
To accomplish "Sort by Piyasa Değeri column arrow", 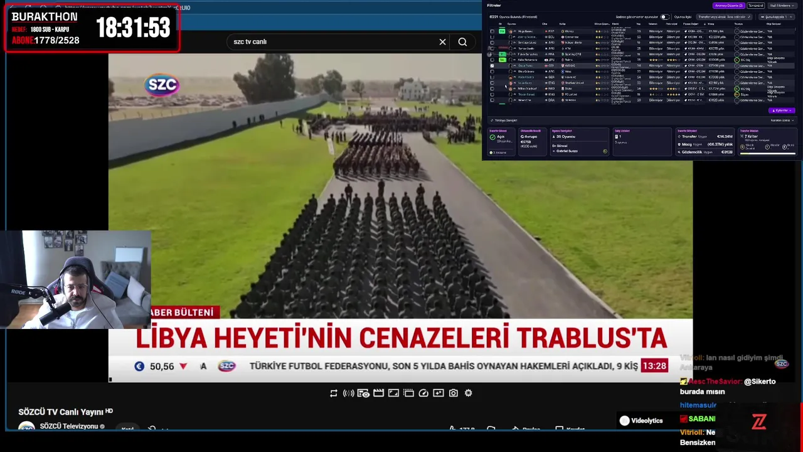I will [705, 24].
